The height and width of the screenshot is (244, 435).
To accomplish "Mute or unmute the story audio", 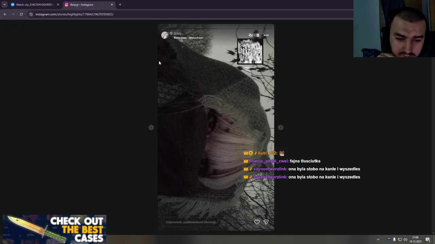I will pos(251,35).
